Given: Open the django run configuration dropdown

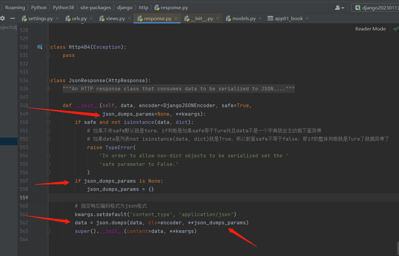Looking at the screenshot, I should pos(375,8).
